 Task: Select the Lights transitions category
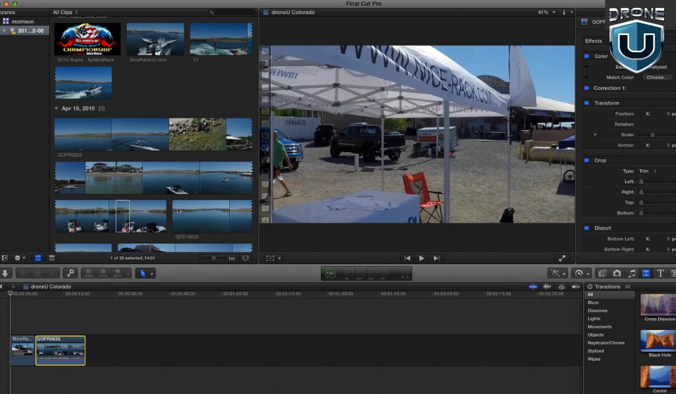(594, 319)
